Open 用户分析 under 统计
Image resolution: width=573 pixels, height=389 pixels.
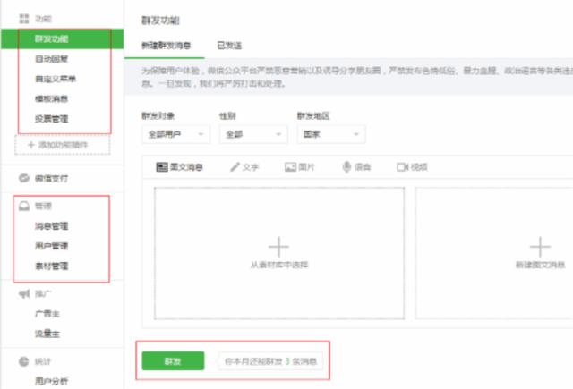(x=52, y=381)
